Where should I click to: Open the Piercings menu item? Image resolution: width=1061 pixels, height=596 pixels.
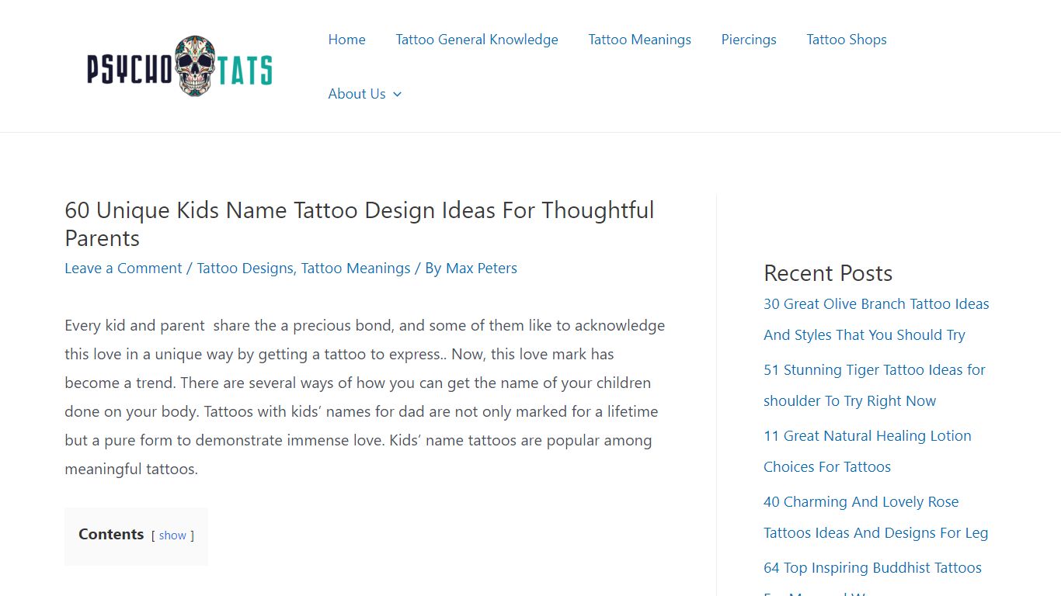pos(749,40)
